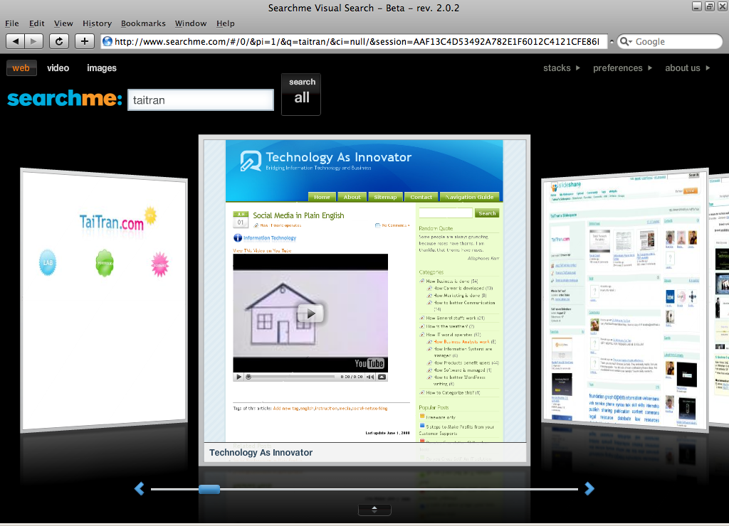729x526 pixels.
Task: Click the Navigation Guide tab in preview
Action: tap(470, 197)
